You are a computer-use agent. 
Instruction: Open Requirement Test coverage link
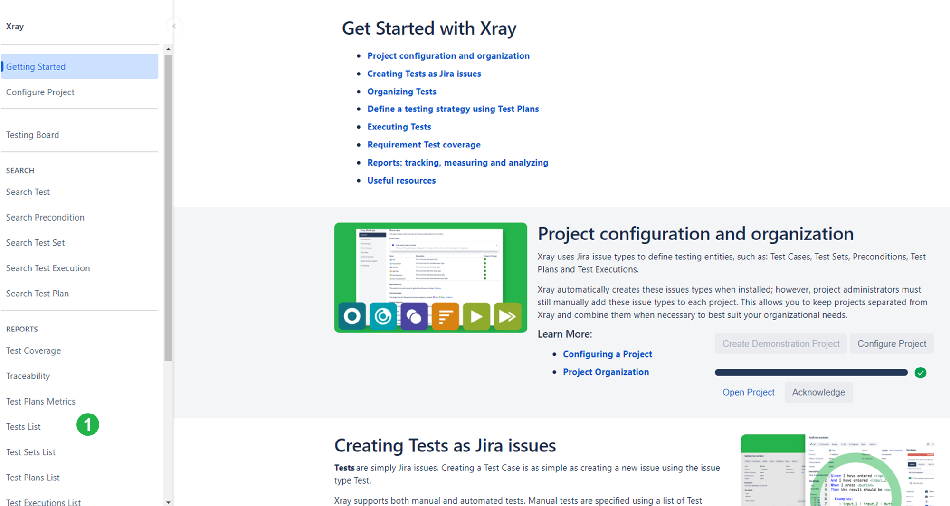coord(424,145)
